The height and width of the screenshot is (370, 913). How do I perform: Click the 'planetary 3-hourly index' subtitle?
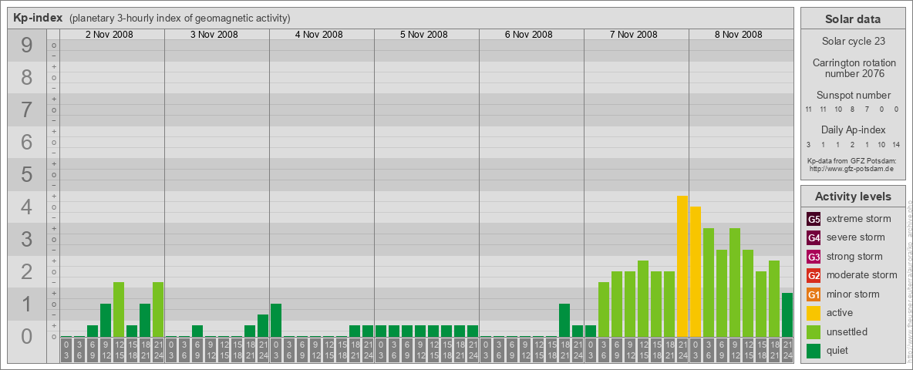click(180, 18)
